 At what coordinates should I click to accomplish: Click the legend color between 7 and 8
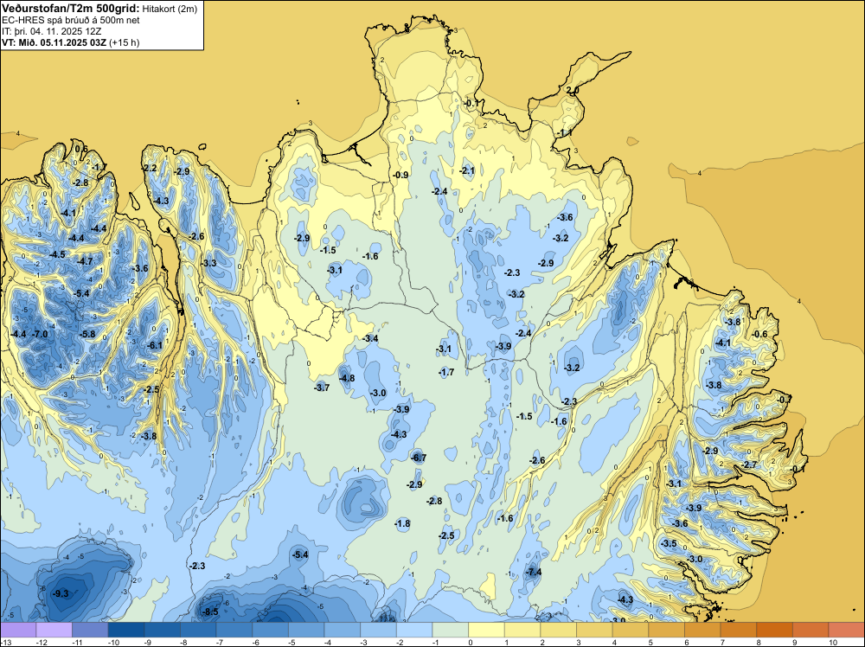pyautogui.click(x=739, y=630)
